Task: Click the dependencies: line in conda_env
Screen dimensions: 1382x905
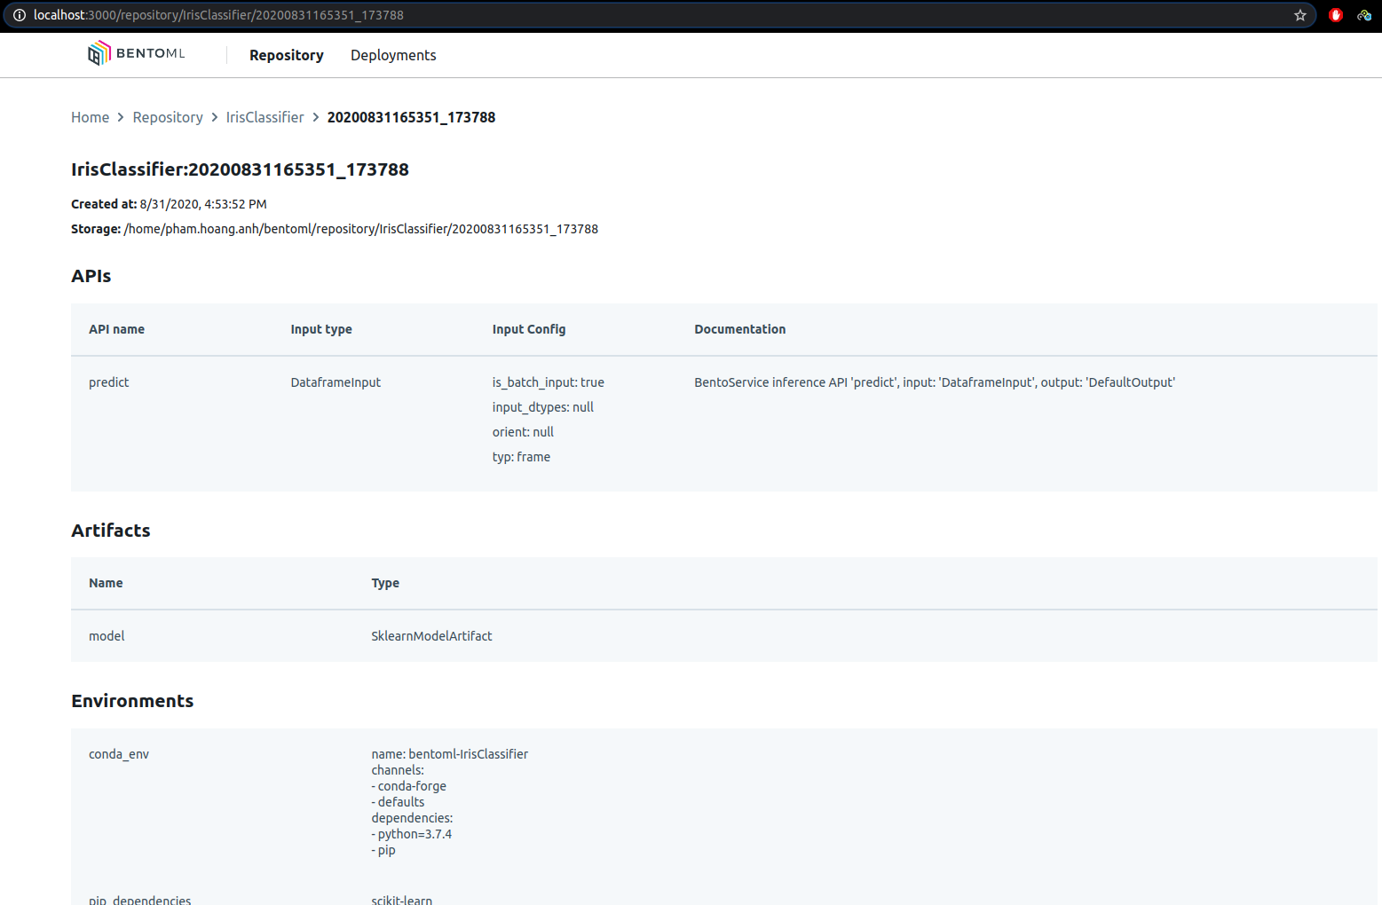Action: pyautogui.click(x=412, y=818)
